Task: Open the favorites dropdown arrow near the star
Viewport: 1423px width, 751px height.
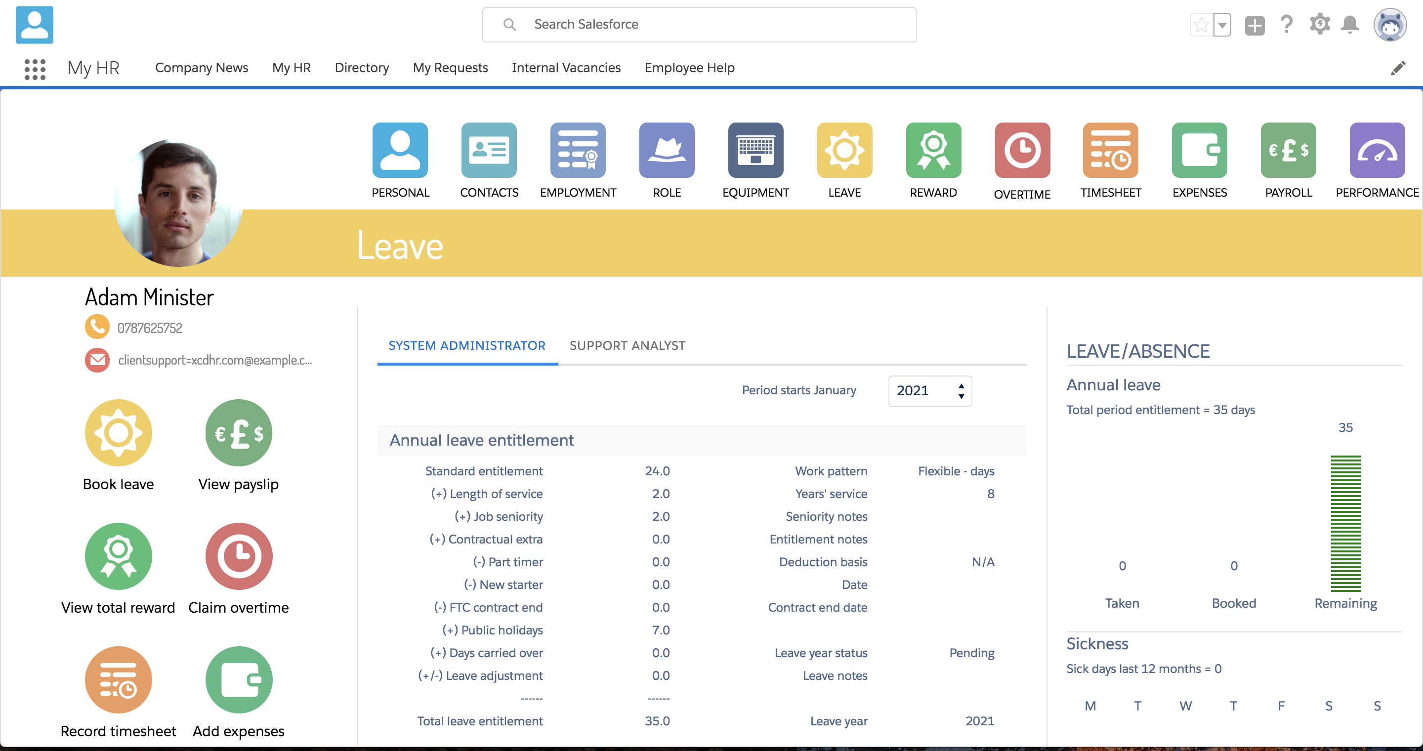Action: (1221, 24)
